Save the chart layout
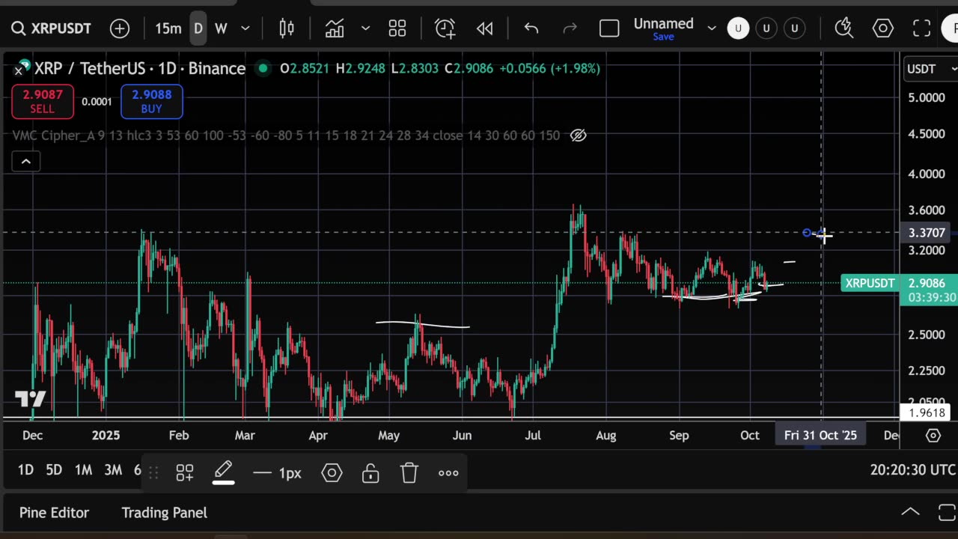The height and width of the screenshot is (539, 958). 663,37
